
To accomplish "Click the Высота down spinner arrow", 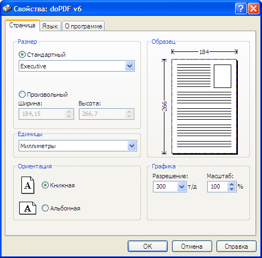I will pos(129,116).
